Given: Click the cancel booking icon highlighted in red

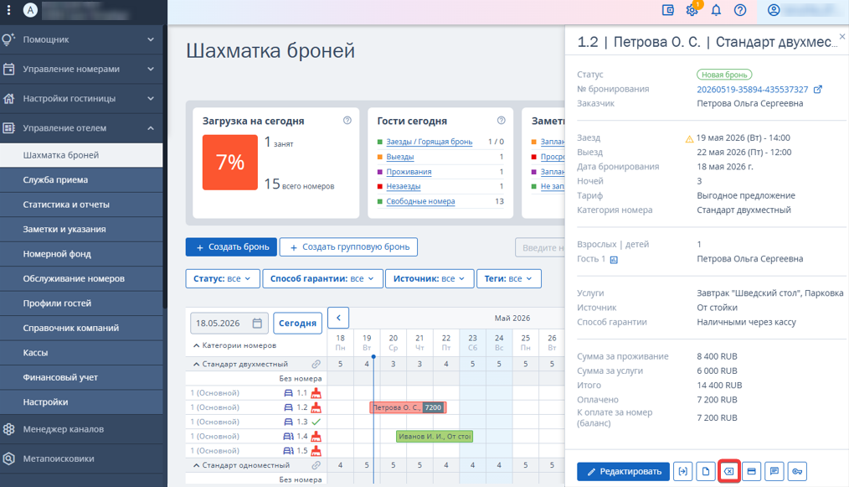Looking at the screenshot, I should point(728,471).
